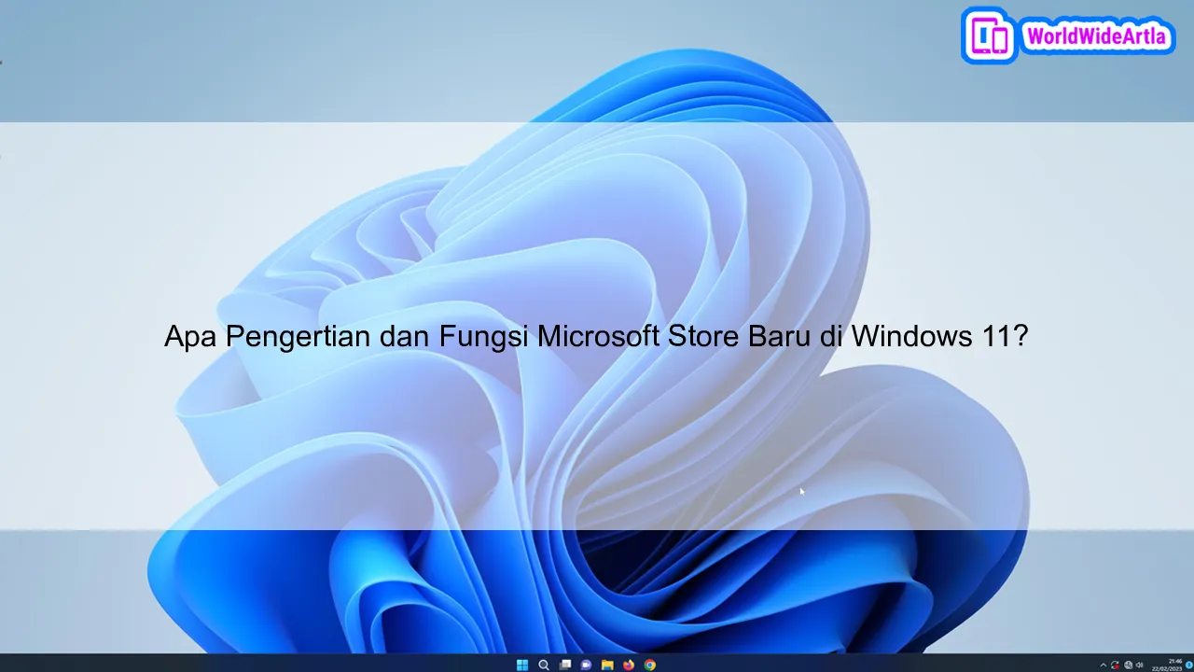The height and width of the screenshot is (672, 1194).
Task: Launch Firefox from the taskbar
Action: coord(629,665)
